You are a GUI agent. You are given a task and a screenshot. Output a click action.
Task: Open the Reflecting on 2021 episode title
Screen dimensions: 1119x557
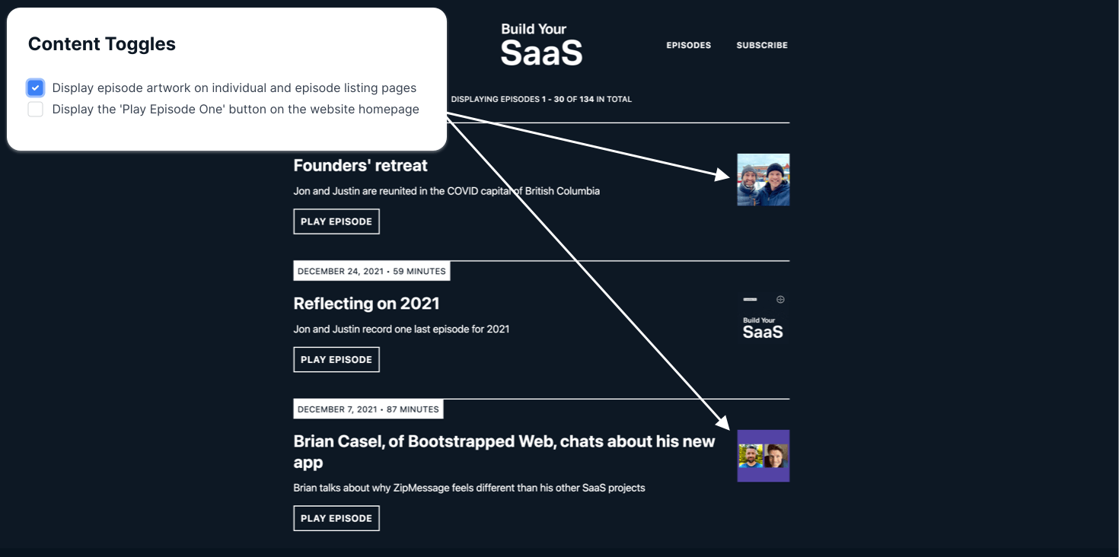366,303
